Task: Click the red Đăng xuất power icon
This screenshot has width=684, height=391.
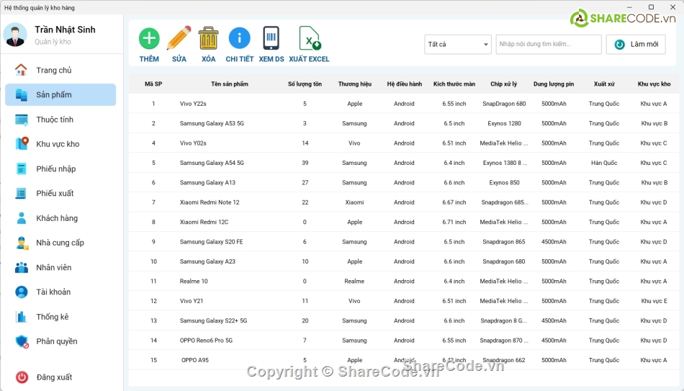Action: [22, 377]
